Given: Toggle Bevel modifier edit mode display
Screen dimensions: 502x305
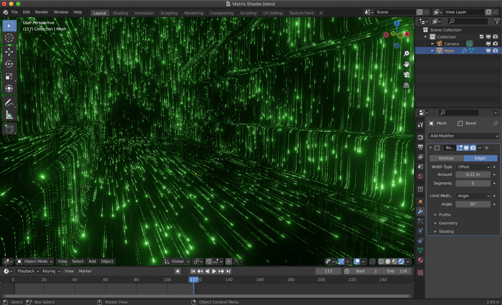Looking at the screenshot, I should pyautogui.click(x=460, y=147).
